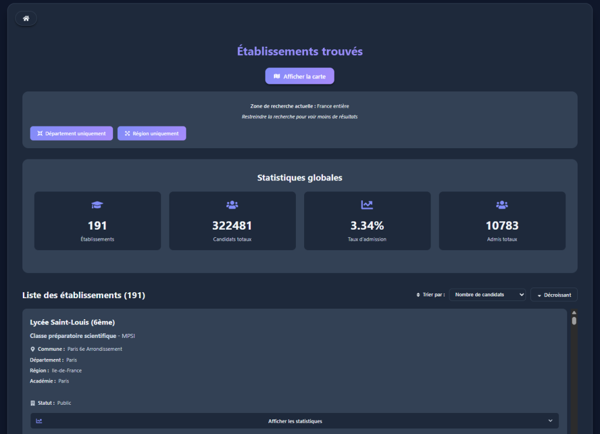Click the building icon beside Statut
The image size is (600, 434).
coord(33,403)
